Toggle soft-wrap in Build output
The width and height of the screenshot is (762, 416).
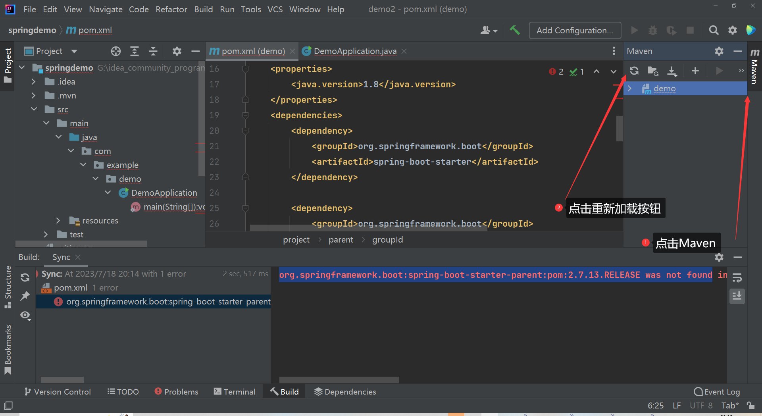[x=737, y=277]
